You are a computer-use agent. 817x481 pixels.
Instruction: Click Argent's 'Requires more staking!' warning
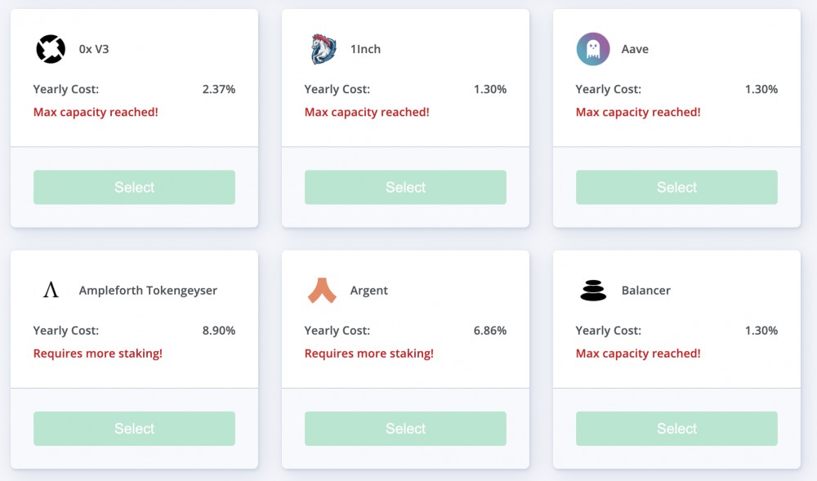369,354
